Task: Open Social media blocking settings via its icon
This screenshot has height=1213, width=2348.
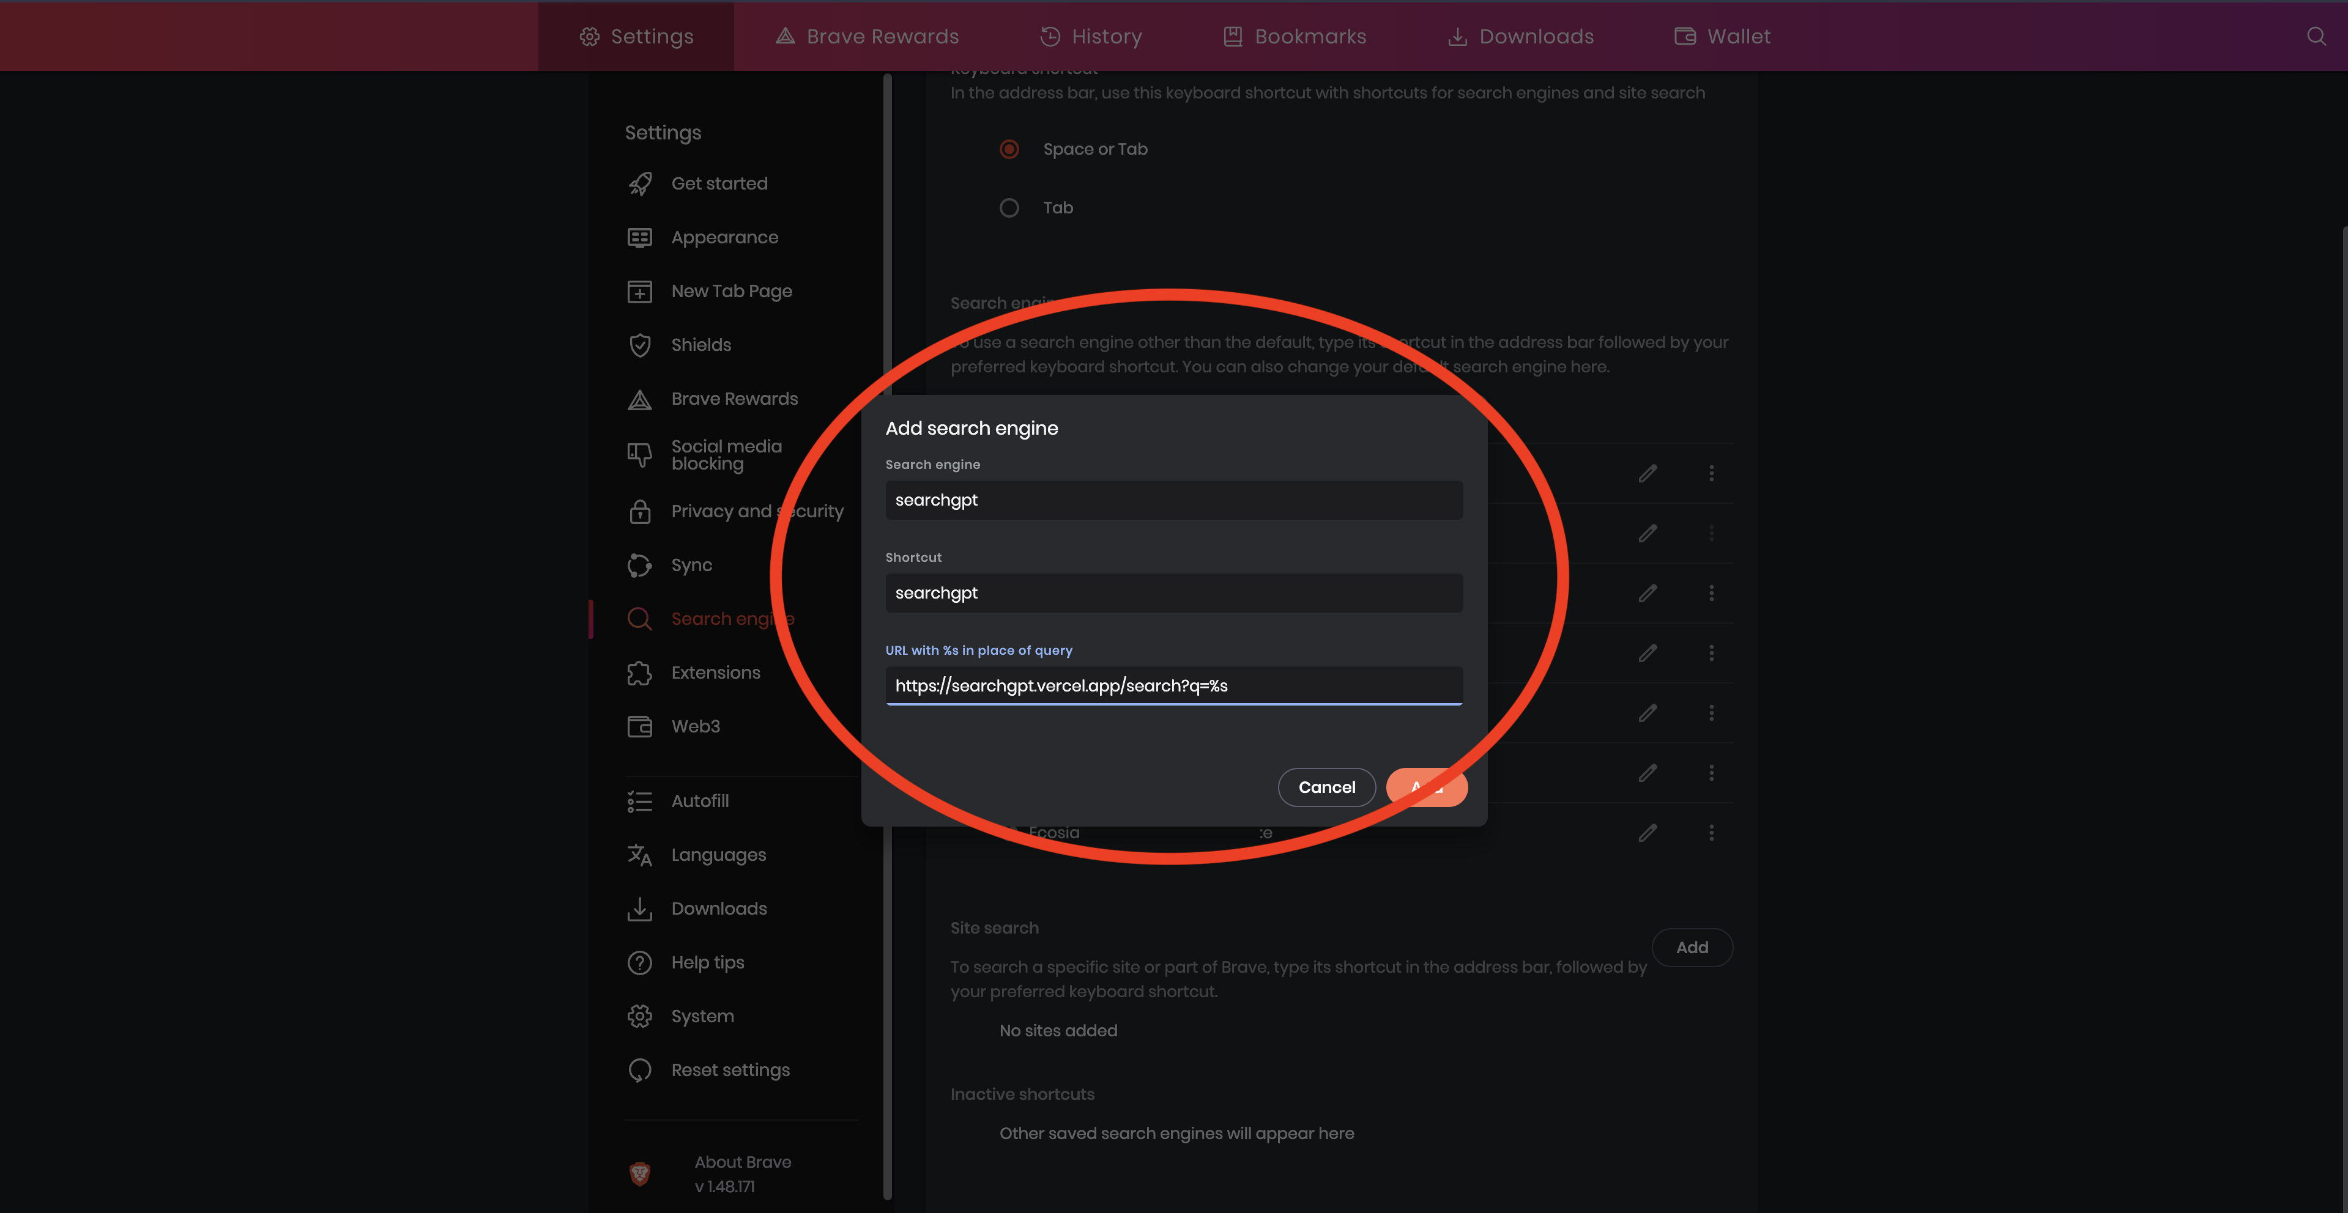Action: 641,454
